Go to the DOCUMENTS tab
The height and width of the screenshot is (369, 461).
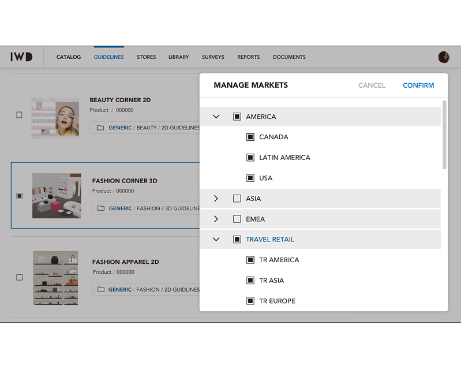tap(289, 57)
